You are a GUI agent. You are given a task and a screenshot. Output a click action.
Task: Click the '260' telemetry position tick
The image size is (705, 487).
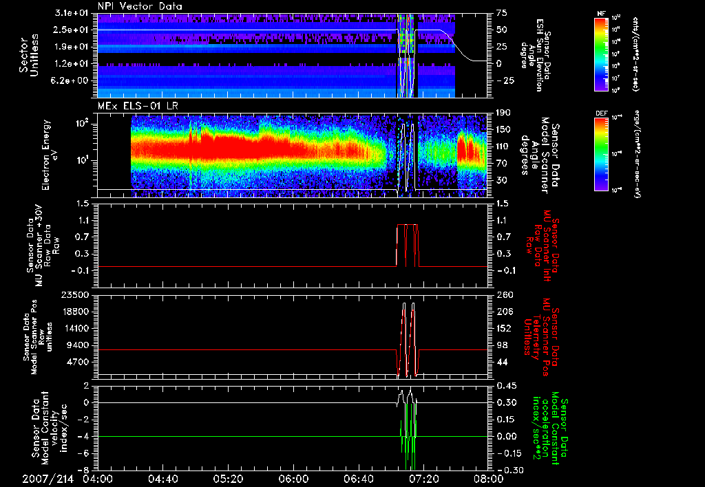pos(503,294)
